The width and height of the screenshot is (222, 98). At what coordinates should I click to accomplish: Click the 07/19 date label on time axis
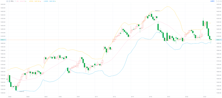(150, 97)
